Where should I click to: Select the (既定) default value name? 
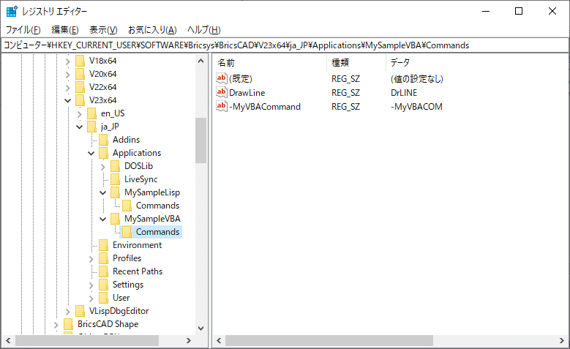click(240, 78)
